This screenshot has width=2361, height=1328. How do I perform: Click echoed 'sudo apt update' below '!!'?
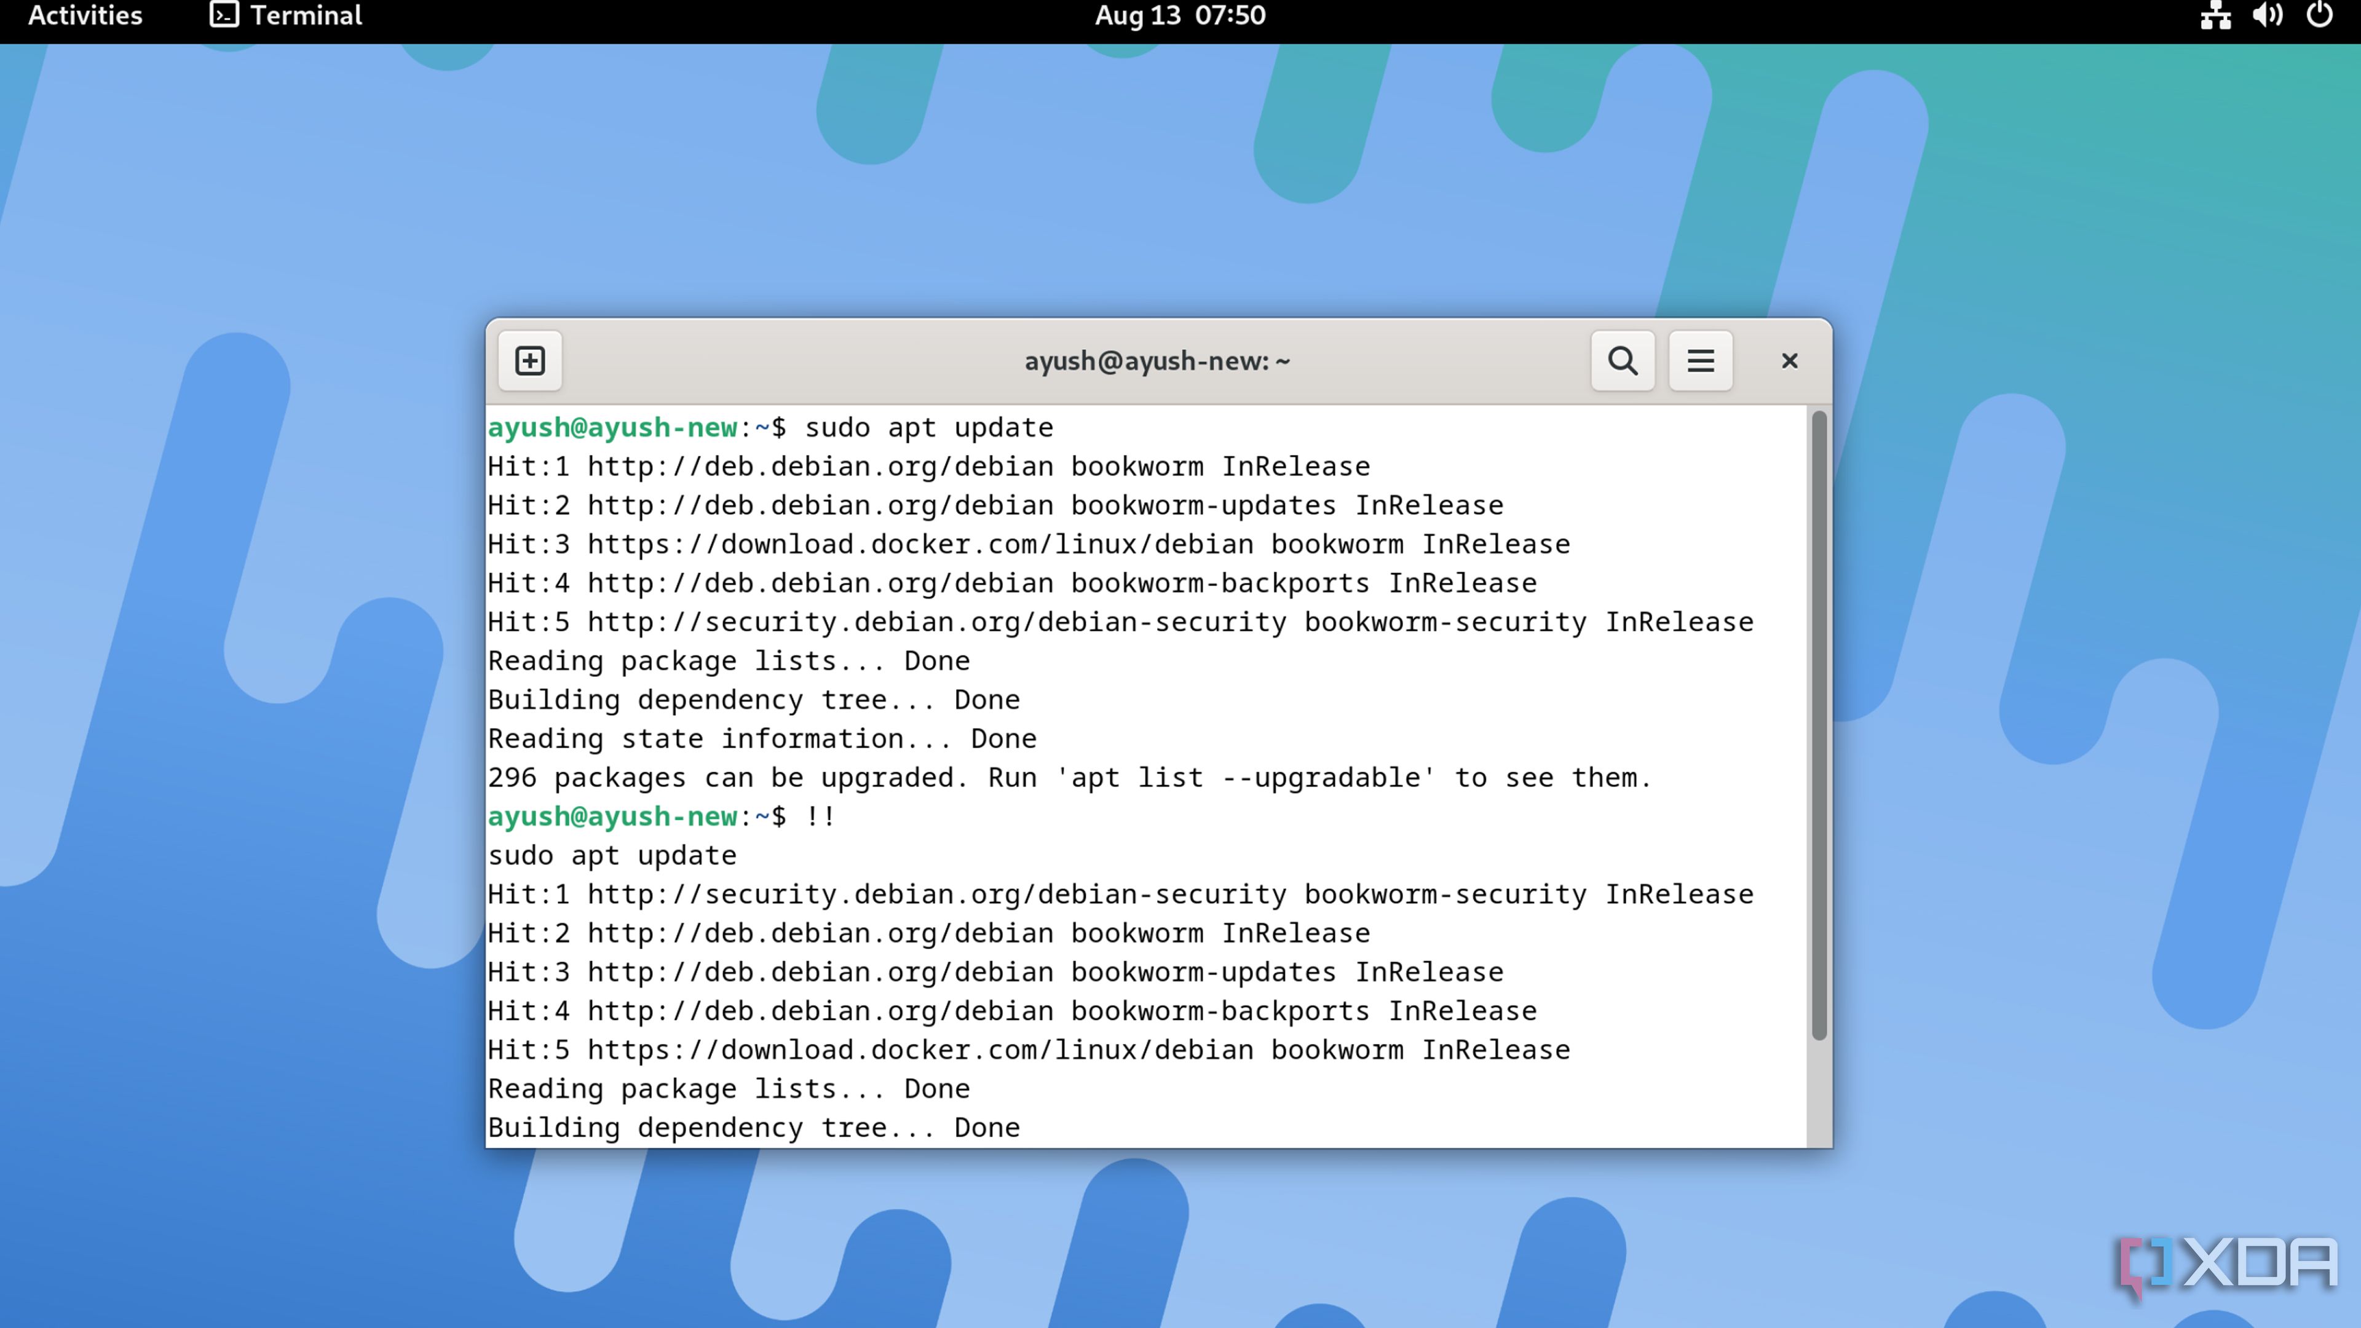(x=612, y=856)
